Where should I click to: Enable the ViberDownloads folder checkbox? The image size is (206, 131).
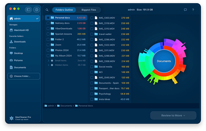48,29
